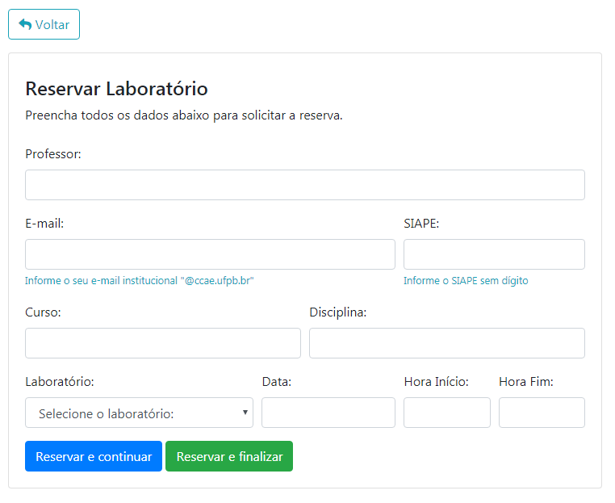Click the Hora Fim time field
615x503 pixels.
[x=541, y=413]
